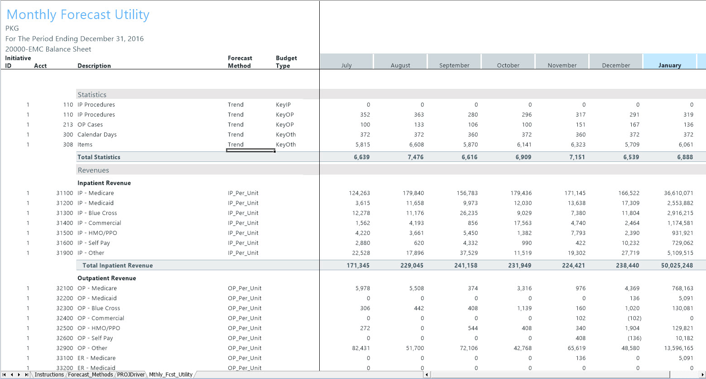
Task: Click the OP - Commercial description
Action: [x=101, y=318]
